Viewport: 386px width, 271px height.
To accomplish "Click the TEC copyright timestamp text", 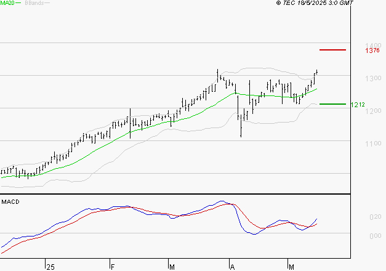I will coord(315,2).
